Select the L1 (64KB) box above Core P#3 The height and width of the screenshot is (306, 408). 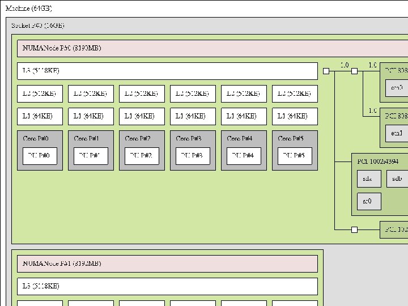193,116
